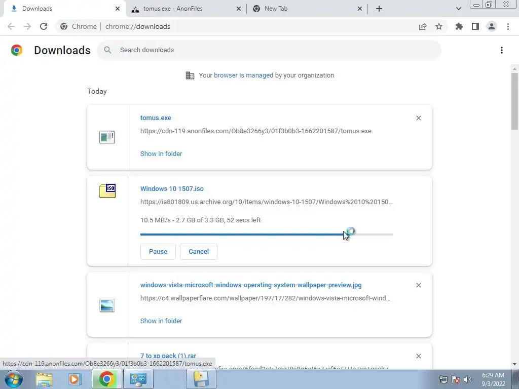
Task: Open the profile avatar icon
Action: tap(492, 26)
